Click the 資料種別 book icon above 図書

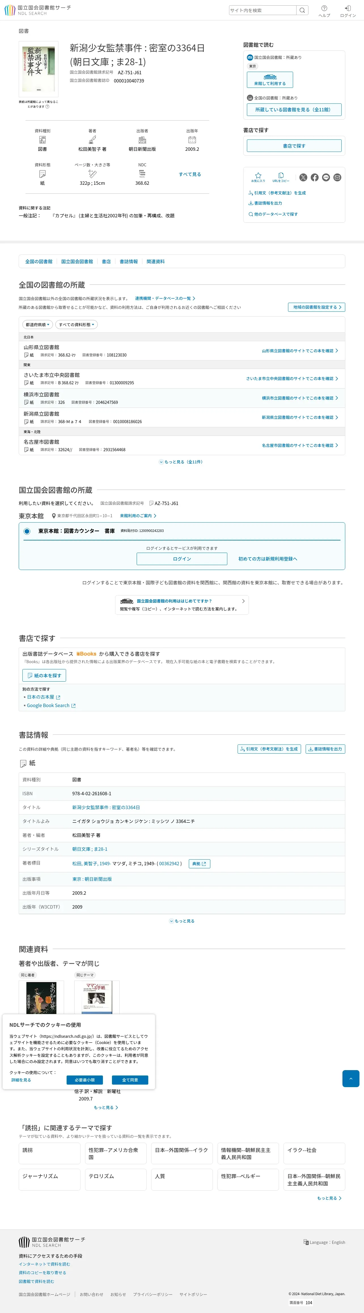[42, 140]
